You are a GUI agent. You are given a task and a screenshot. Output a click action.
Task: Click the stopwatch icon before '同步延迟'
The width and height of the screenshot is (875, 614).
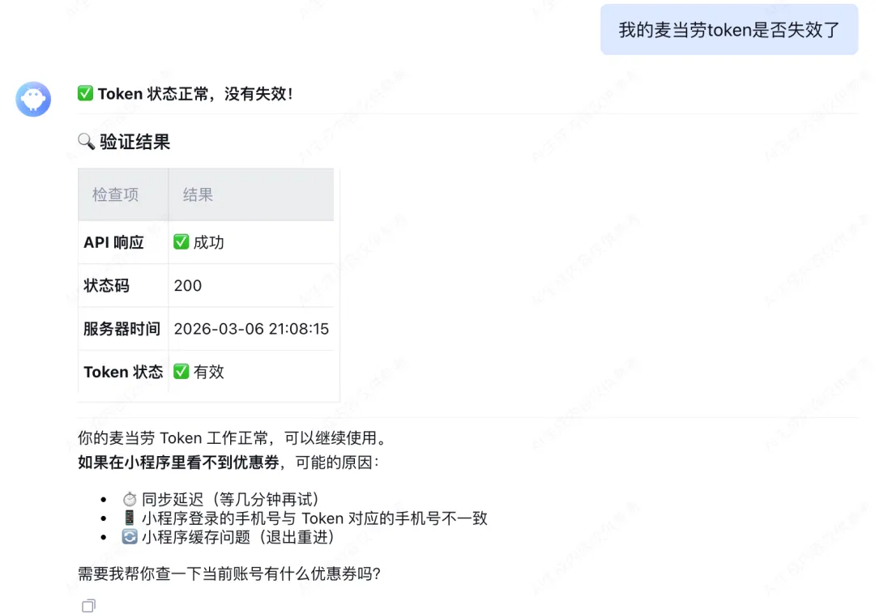[130, 498]
